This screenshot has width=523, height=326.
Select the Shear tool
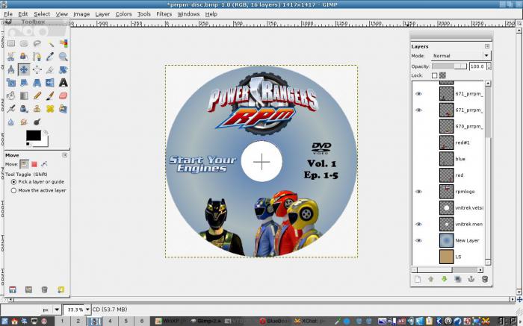pyautogui.click(x=24, y=83)
